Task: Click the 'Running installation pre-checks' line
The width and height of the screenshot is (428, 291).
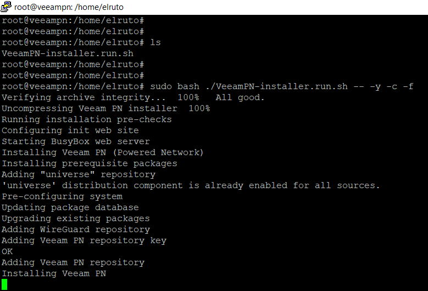Action: (87, 119)
